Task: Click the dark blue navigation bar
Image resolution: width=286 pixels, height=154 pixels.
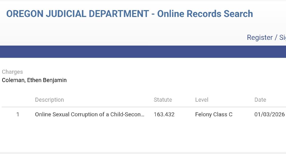Action: point(143,52)
